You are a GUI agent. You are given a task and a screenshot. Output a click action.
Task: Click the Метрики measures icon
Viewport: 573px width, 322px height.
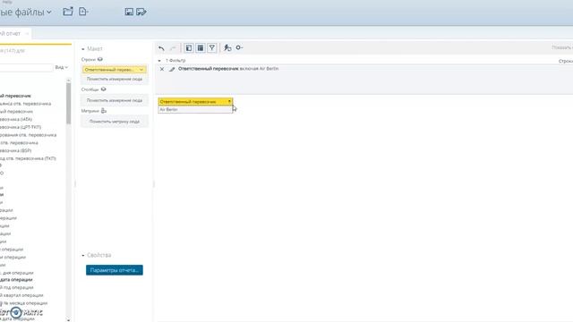click(104, 111)
